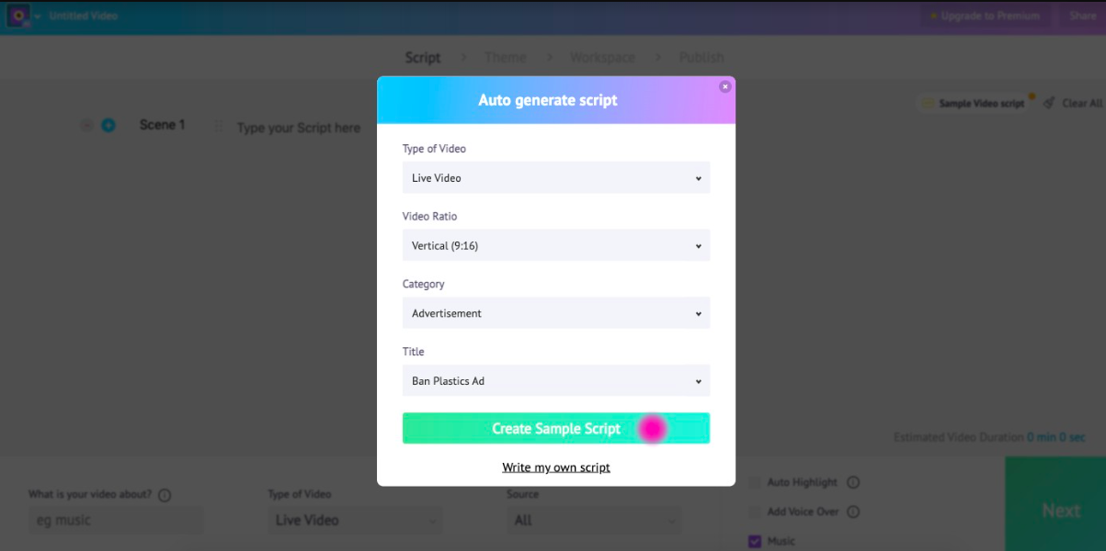The width and height of the screenshot is (1106, 551).
Task: Toggle the Add Voice Over checkbox
Action: point(755,512)
